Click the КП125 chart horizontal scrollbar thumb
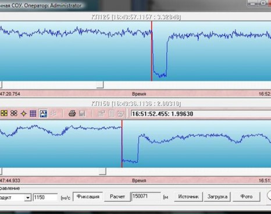 [100, 85]
